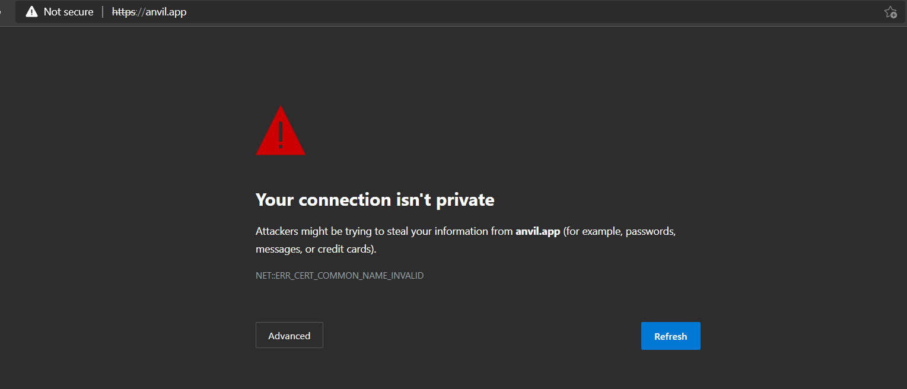This screenshot has width=907, height=389.
Task: Click the partially visible reload icon beside address bar
Action: 2,12
